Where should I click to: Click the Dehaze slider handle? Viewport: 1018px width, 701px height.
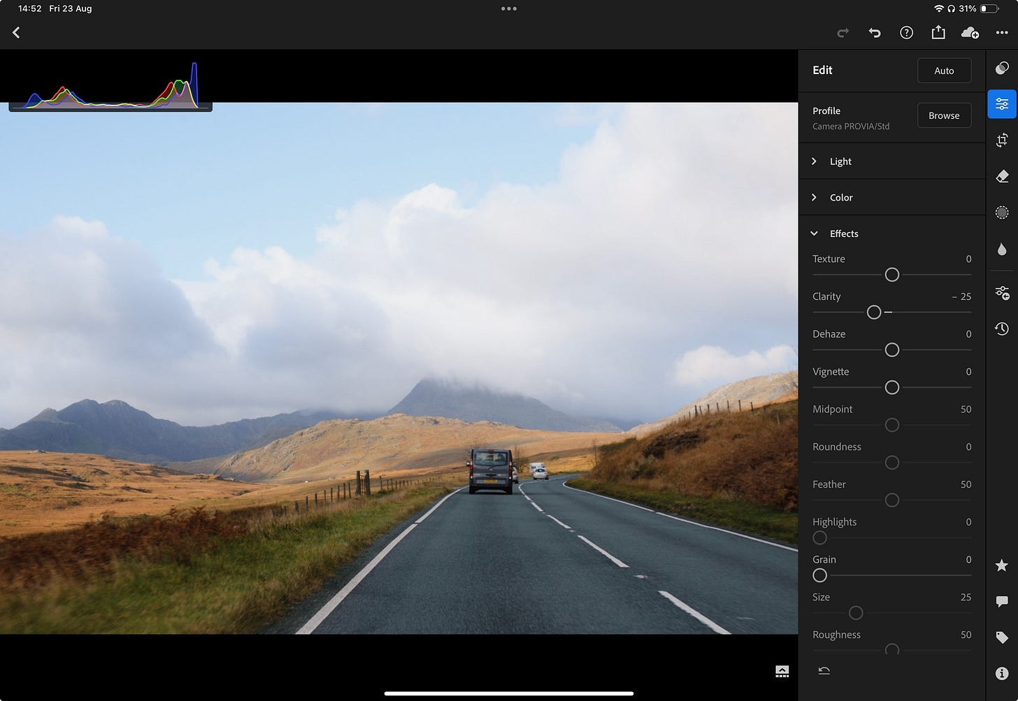click(x=892, y=349)
